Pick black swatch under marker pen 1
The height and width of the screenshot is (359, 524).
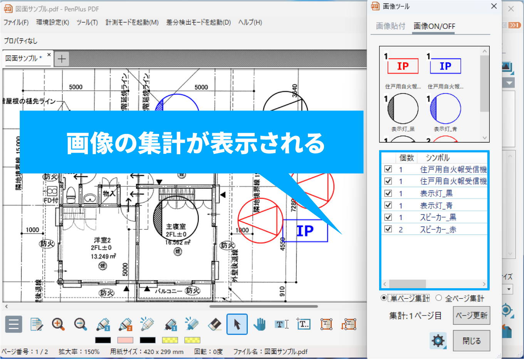point(103,340)
